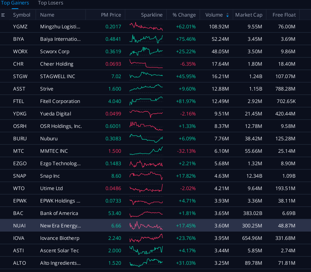311x272 pixels.
Task: Click the Mingzhu Logisti... company name
Action: click(x=60, y=27)
